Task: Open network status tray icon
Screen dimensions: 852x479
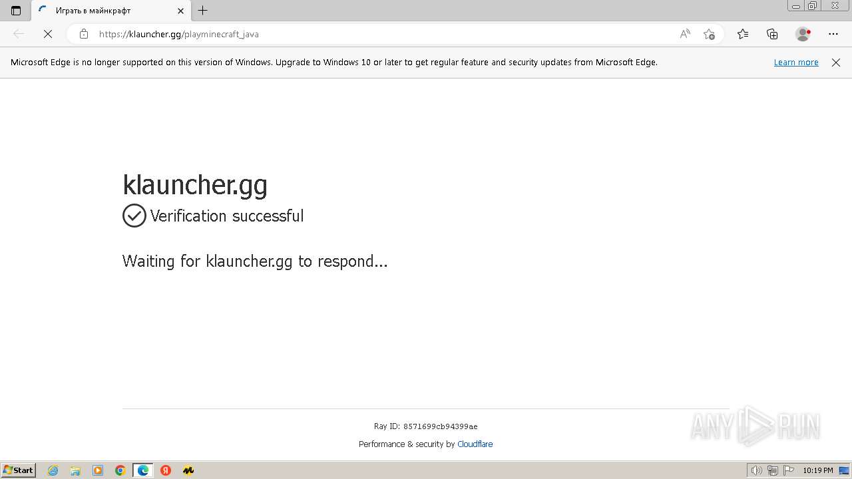Action: pos(773,470)
